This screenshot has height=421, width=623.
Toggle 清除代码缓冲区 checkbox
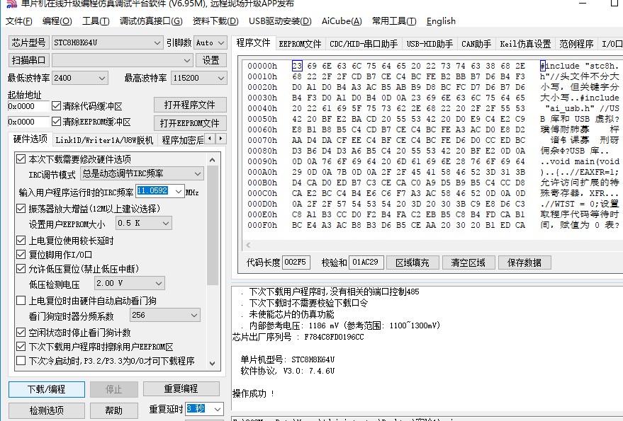[57, 106]
